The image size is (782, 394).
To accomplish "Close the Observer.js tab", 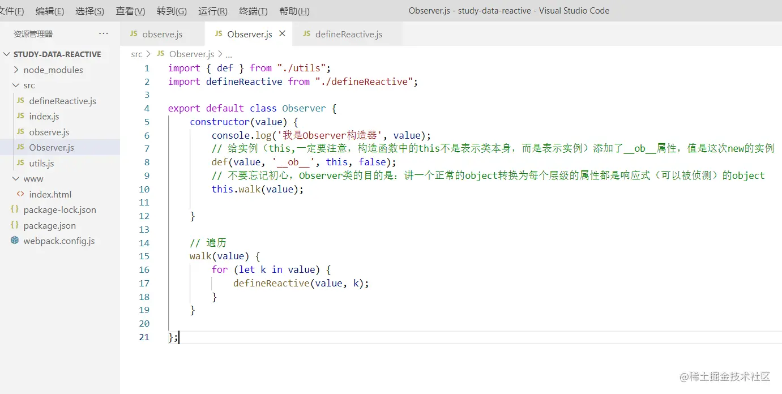I will pos(281,33).
